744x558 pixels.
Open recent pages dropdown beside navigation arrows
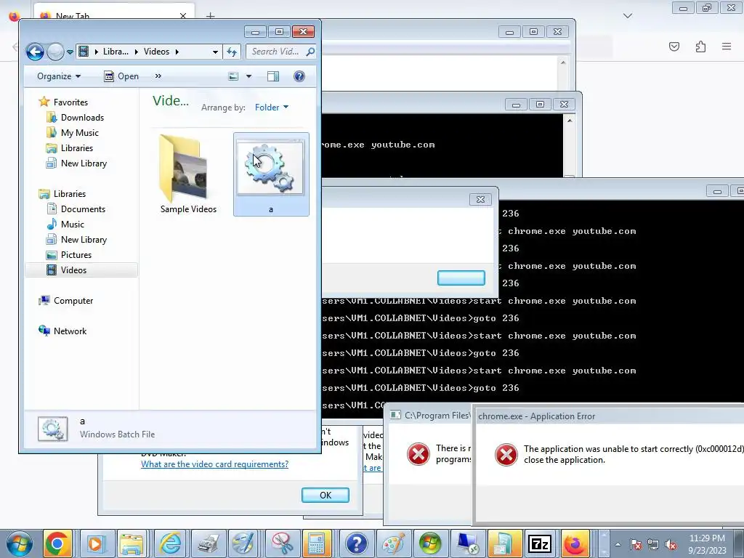[x=70, y=52]
